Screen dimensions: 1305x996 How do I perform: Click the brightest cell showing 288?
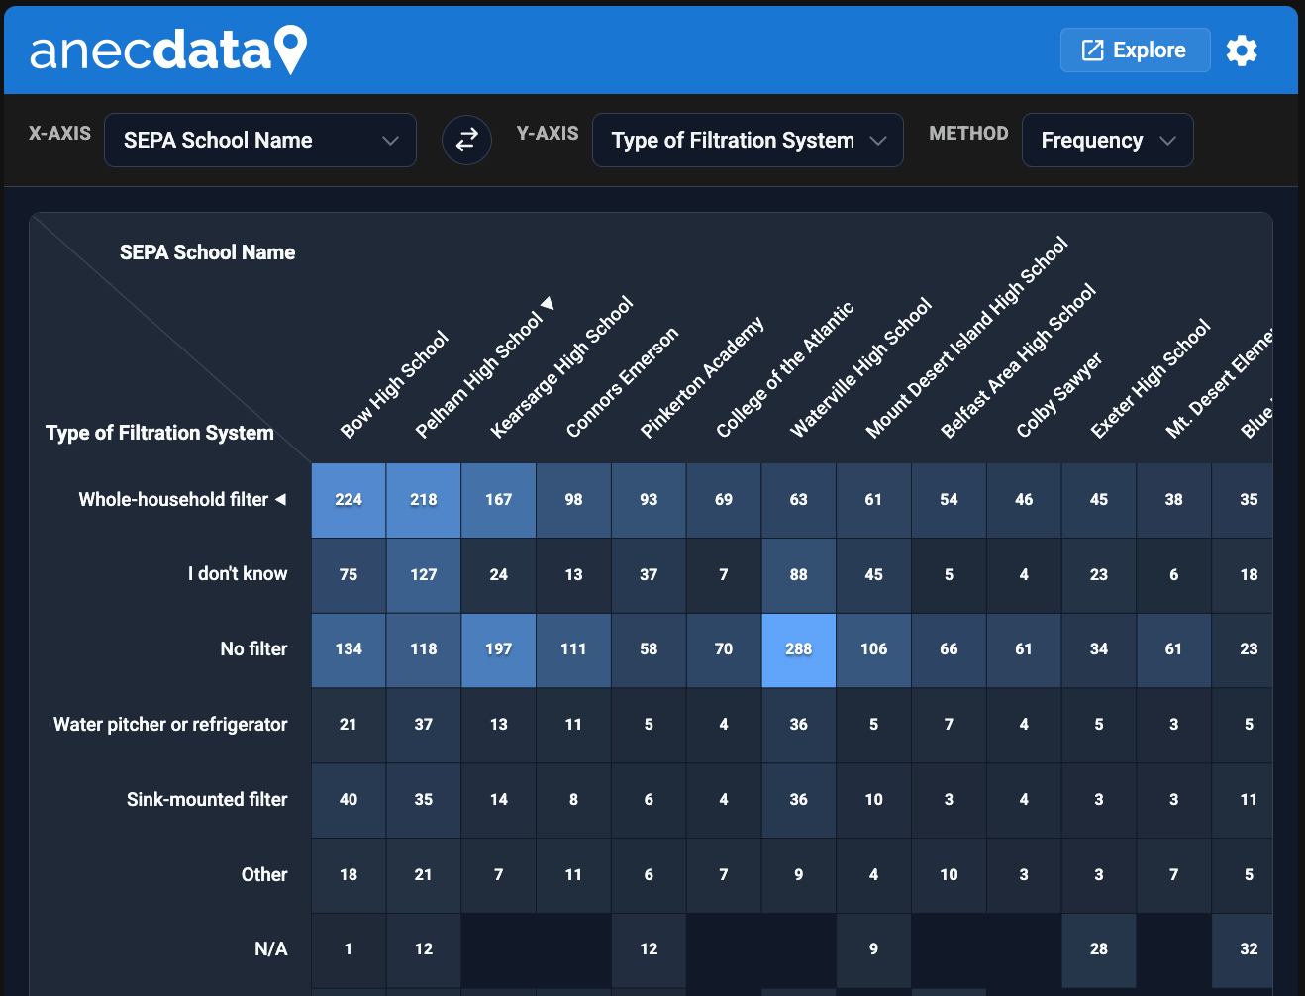pos(798,649)
